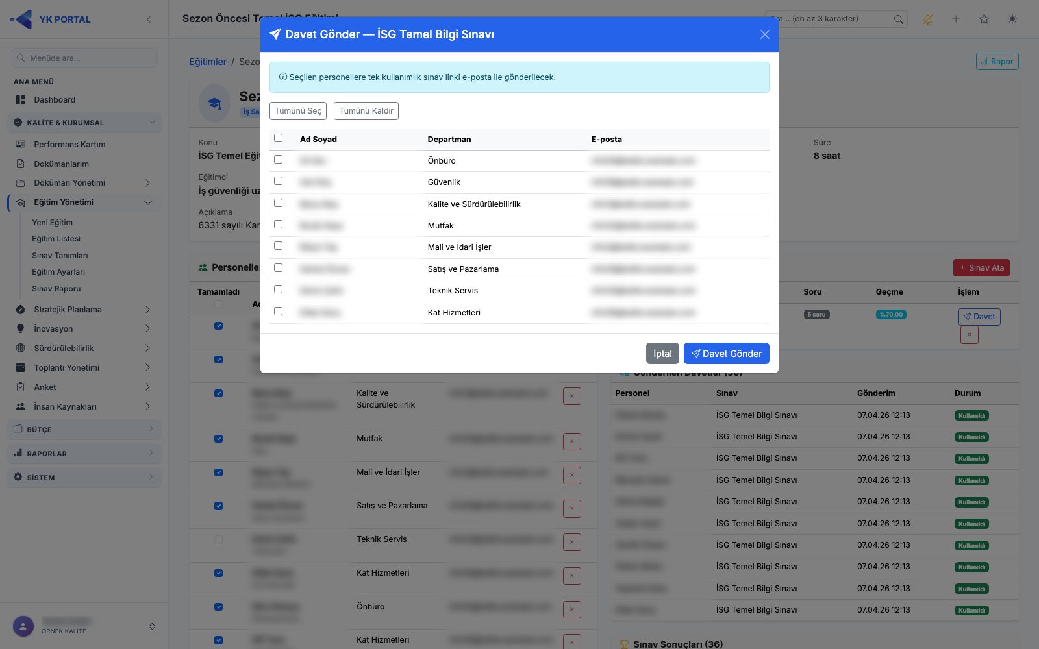Collapse the Eğitim Yönetimi submenu
This screenshot has height=649, width=1039.
coord(147,202)
